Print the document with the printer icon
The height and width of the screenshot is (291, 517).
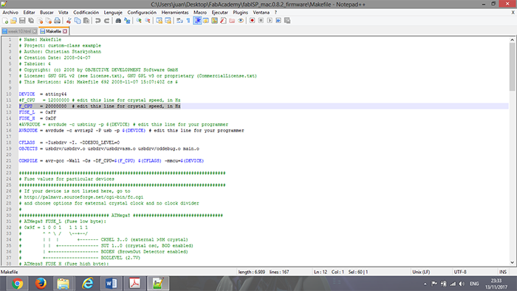click(57, 21)
